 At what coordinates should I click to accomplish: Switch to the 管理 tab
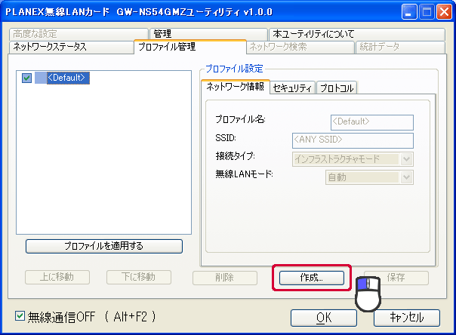[x=208, y=34]
